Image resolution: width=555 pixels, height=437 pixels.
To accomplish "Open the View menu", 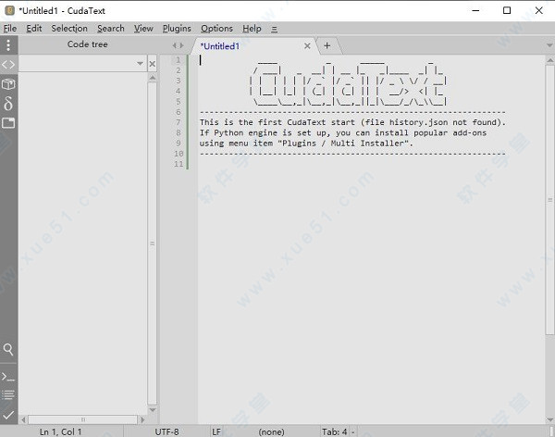I will [143, 29].
